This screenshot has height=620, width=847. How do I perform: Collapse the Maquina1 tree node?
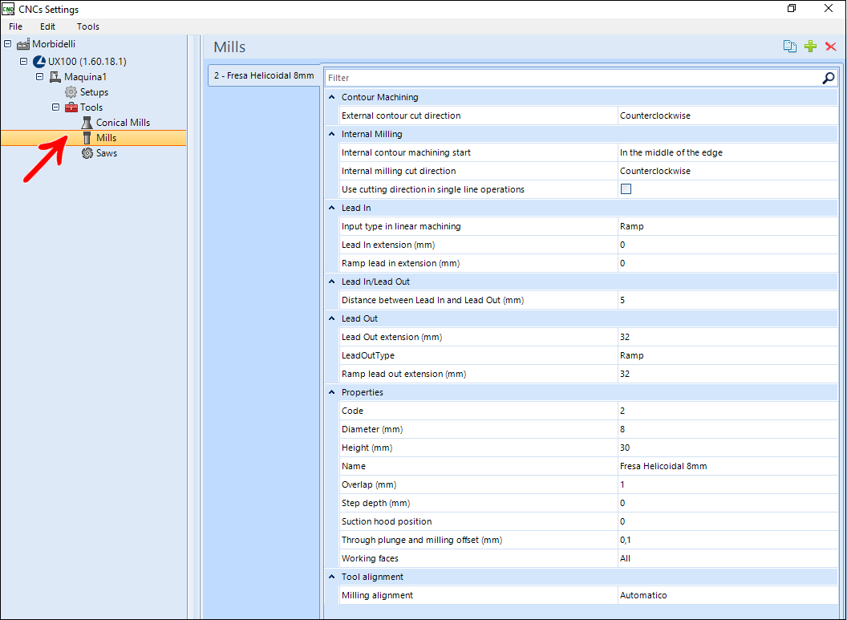(x=39, y=77)
